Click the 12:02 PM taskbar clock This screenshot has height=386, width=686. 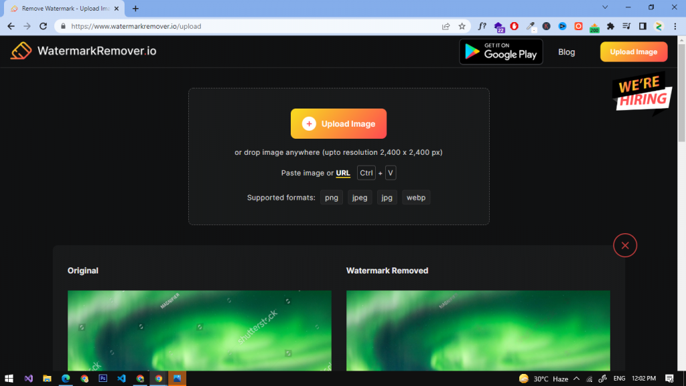click(644, 379)
